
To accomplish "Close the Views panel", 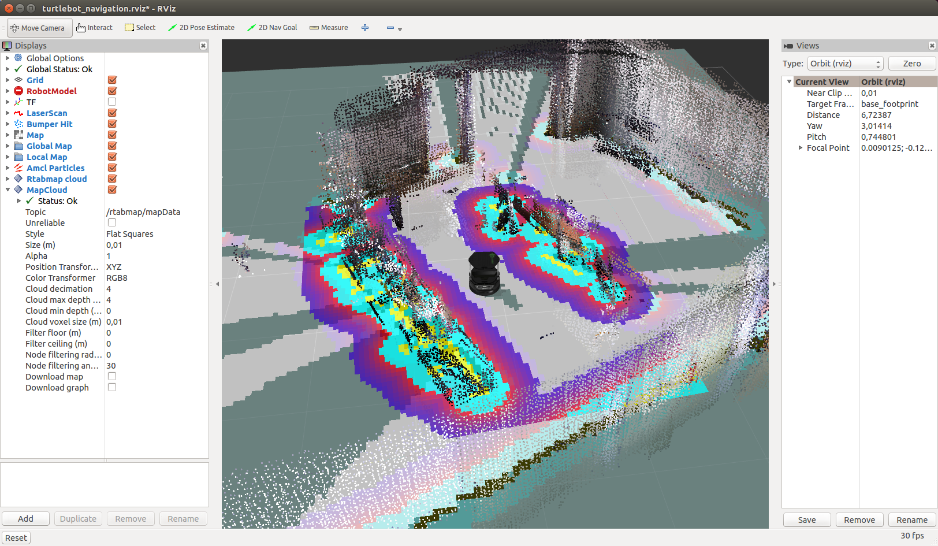I will pos(932,46).
